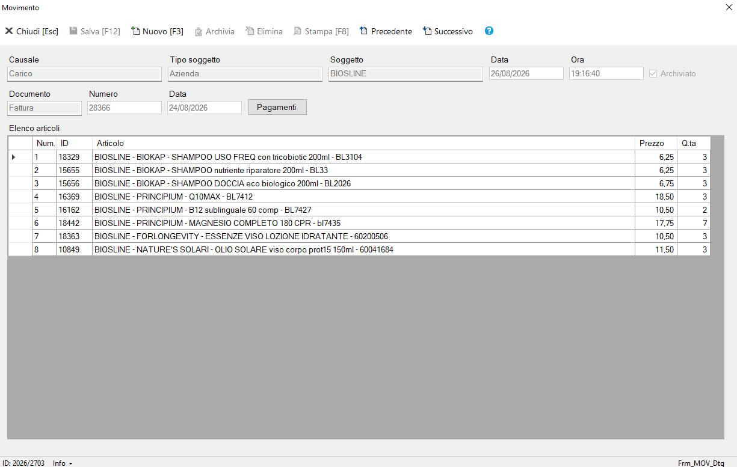The height and width of the screenshot is (467, 737).
Task: Click quantity cell 7 in MAGNESIO row
Action: 694,223
